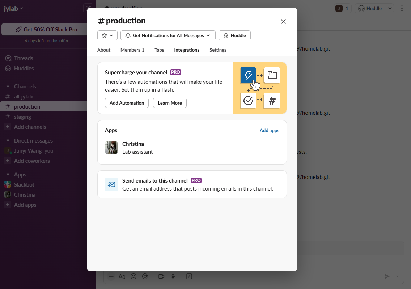Open Send emails to this channel option
The height and width of the screenshot is (289, 411).
click(192, 184)
